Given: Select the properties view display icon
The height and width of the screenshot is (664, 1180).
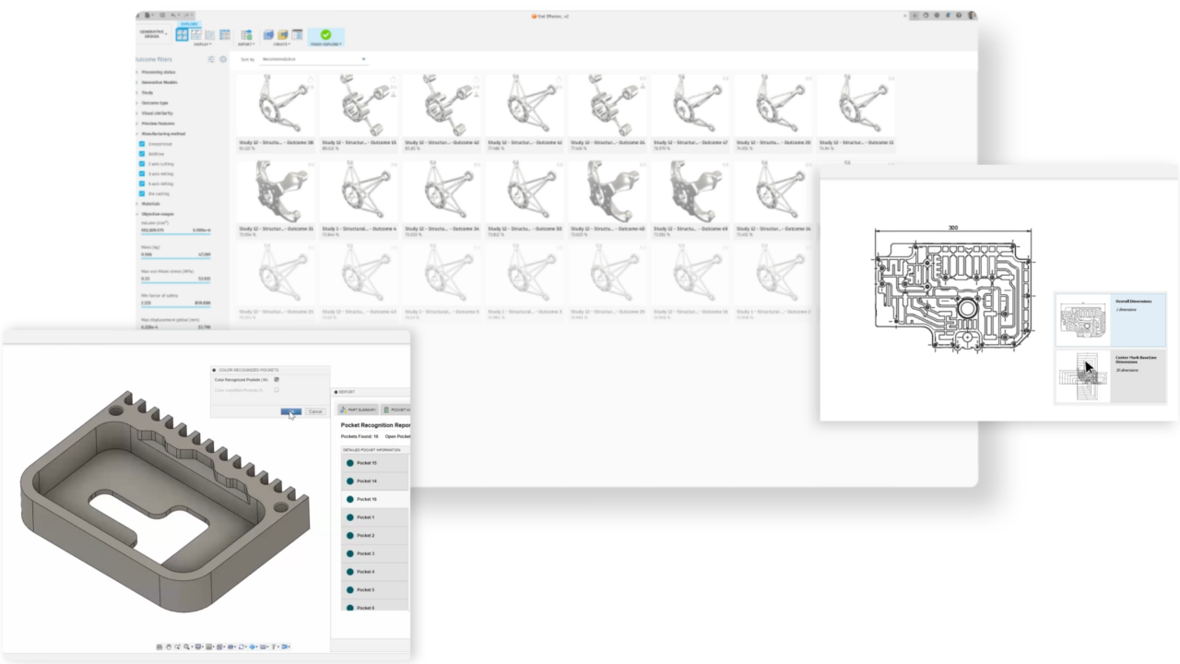Looking at the screenshot, I should pyautogui.click(x=196, y=35).
